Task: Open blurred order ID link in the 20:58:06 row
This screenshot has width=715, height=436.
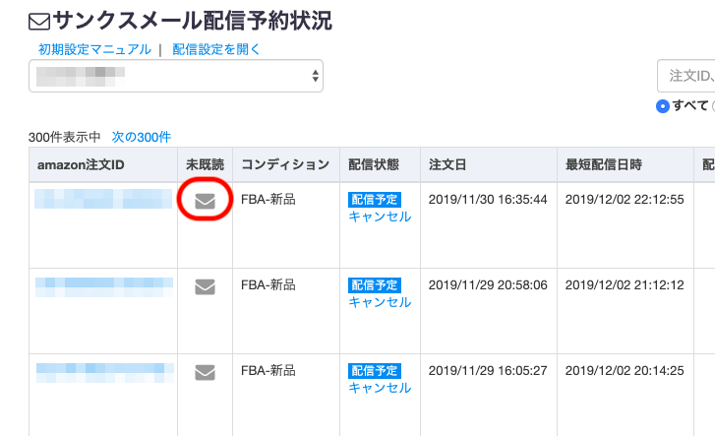Action: (104, 287)
